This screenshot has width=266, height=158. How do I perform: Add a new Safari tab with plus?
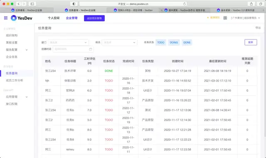tap(264, 10)
